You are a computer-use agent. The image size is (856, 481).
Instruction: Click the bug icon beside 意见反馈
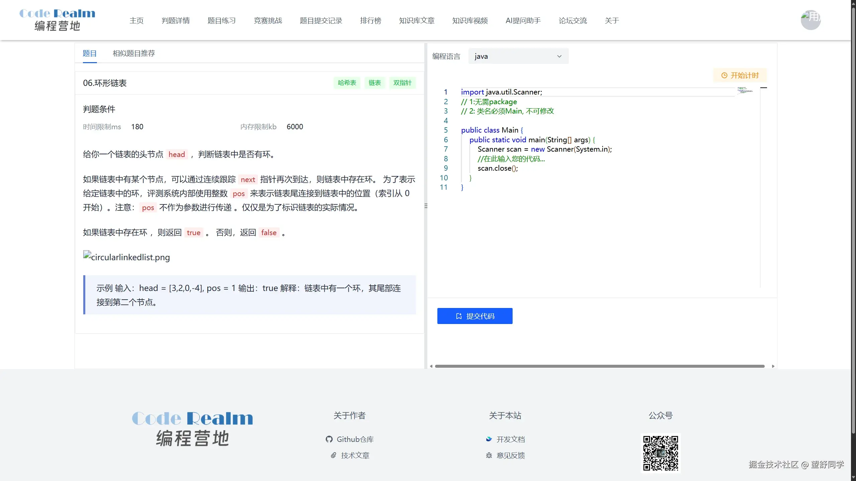click(x=489, y=455)
